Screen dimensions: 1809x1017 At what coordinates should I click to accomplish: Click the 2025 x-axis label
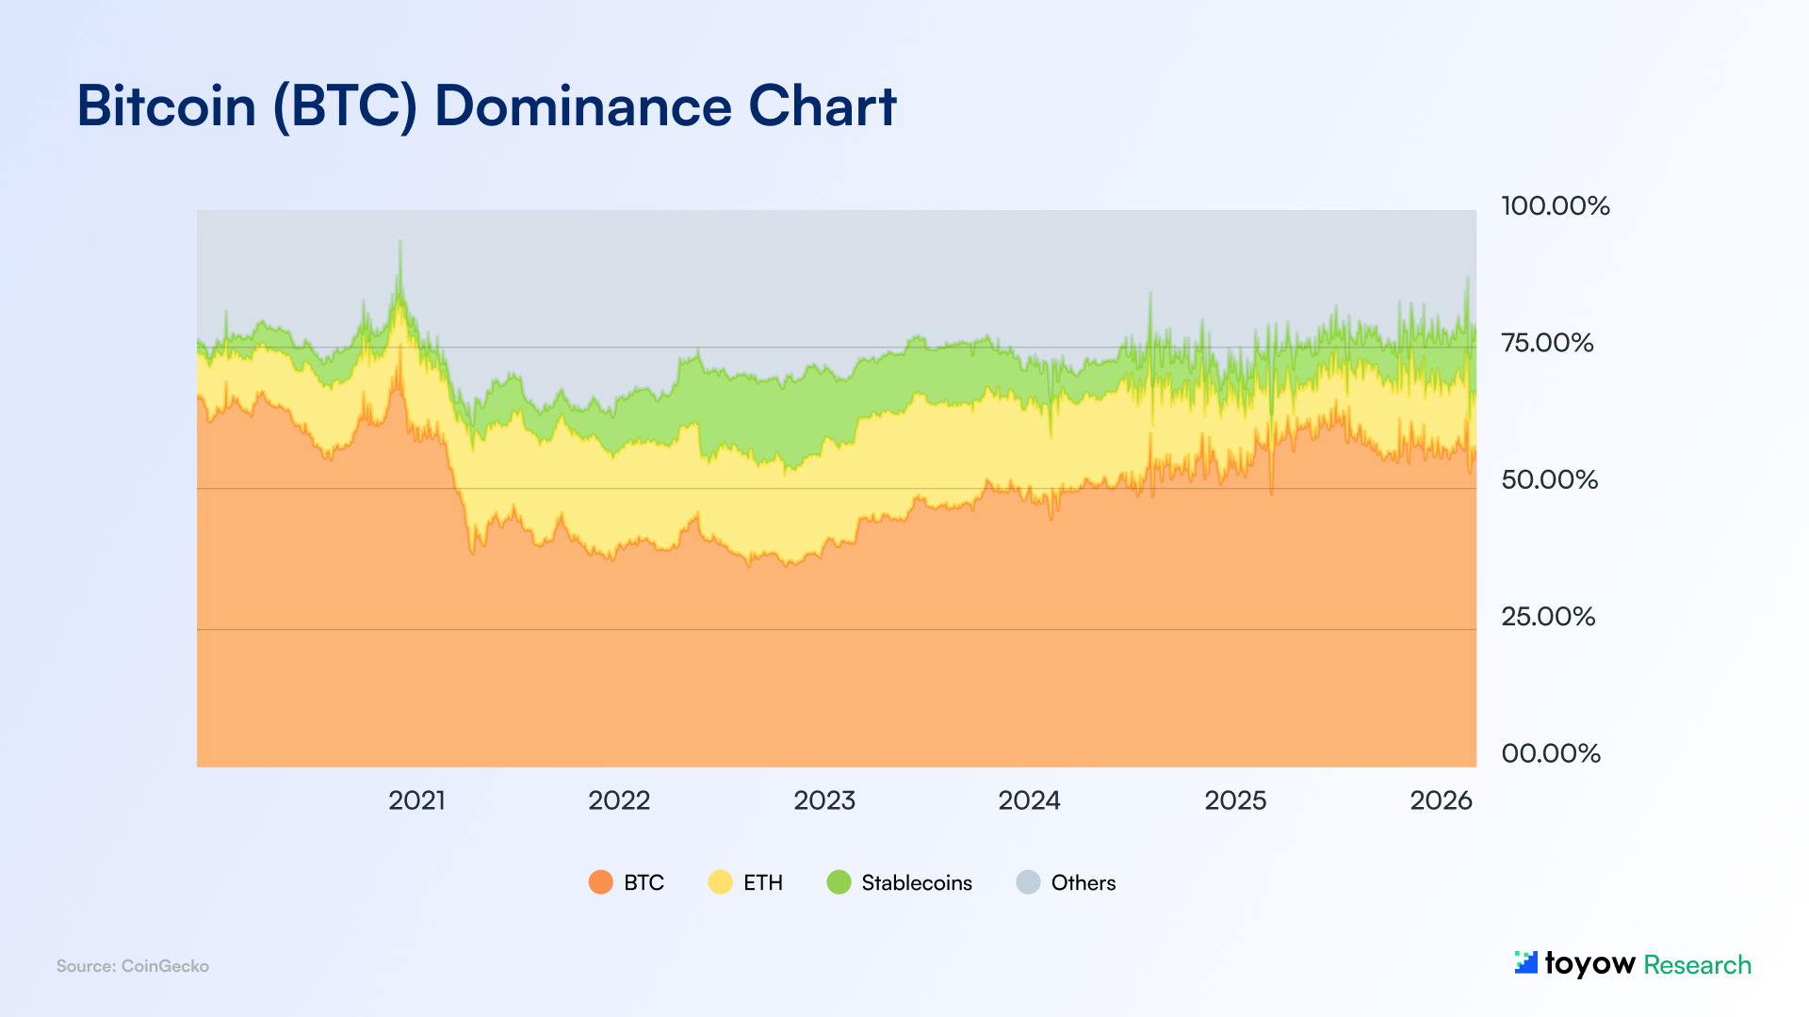[x=1235, y=800]
